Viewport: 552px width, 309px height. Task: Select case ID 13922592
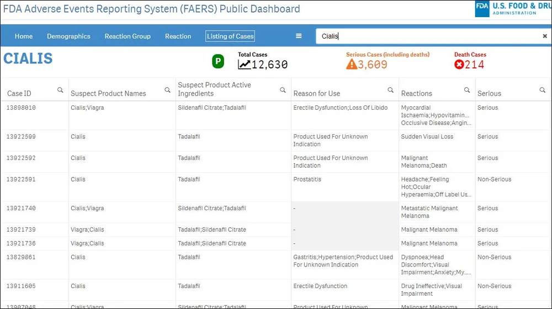[x=21, y=158]
